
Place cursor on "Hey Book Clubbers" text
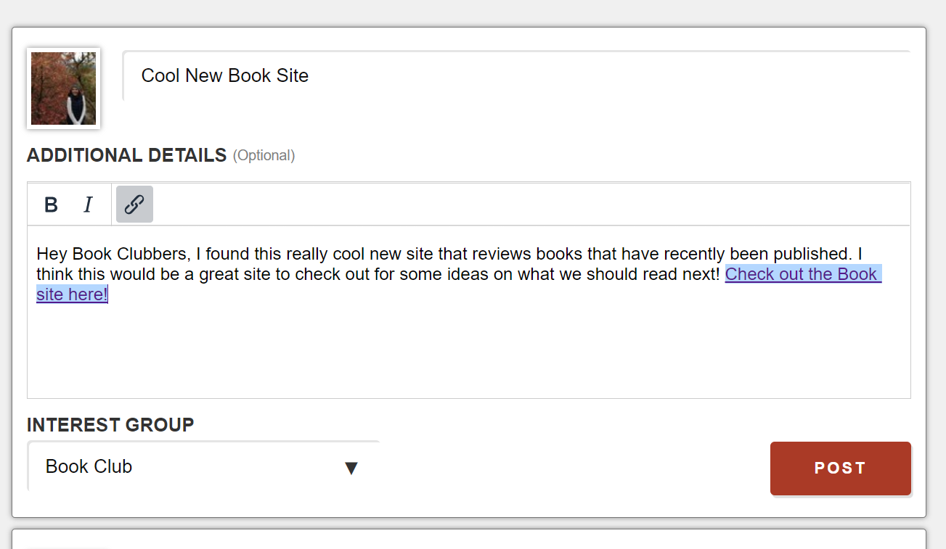pos(113,255)
